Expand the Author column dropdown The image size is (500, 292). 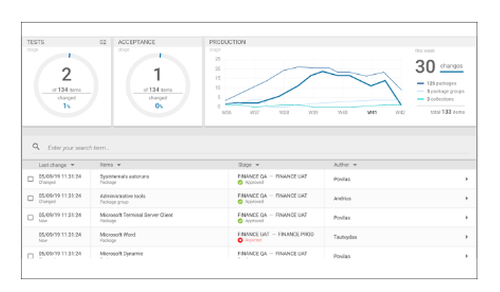tap(355, 165)
